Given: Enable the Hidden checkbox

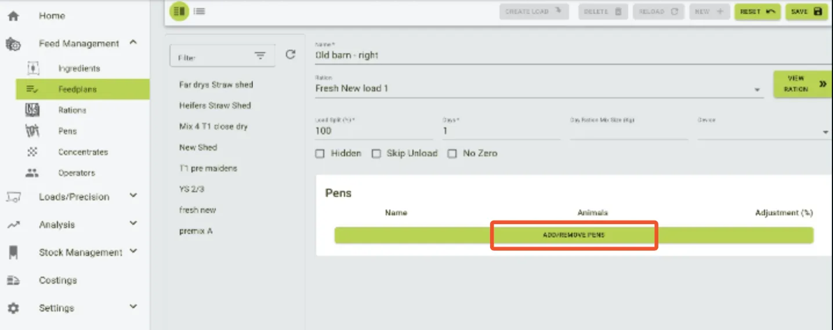Looking at the screenshot, I should (320, 154).
